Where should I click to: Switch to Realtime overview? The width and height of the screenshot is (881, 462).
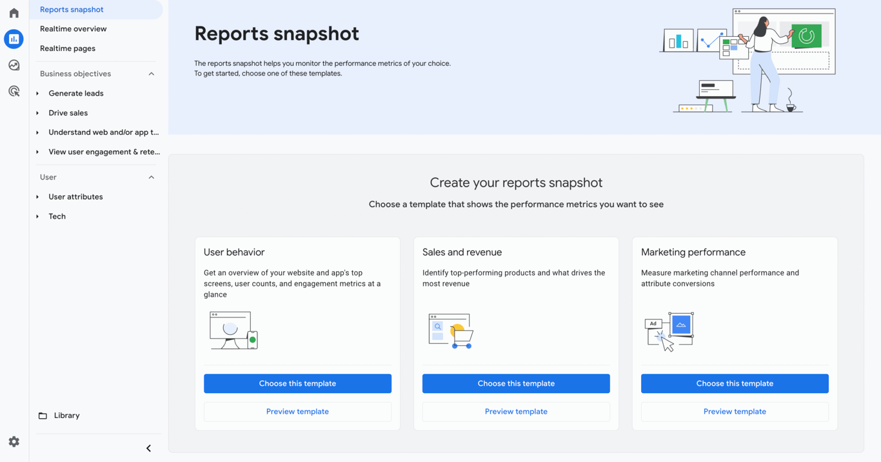[73, 28]
